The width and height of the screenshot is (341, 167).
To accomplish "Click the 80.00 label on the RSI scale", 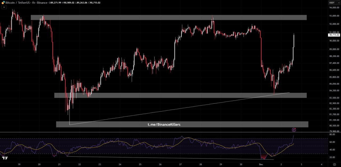I will (332, 135).
